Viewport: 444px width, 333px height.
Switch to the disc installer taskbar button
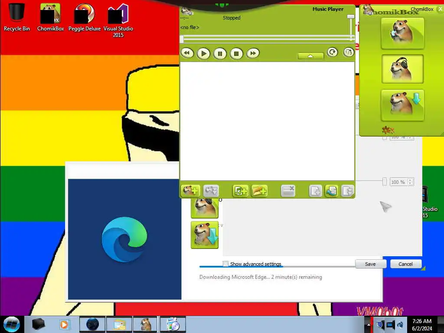click(173, 324)
